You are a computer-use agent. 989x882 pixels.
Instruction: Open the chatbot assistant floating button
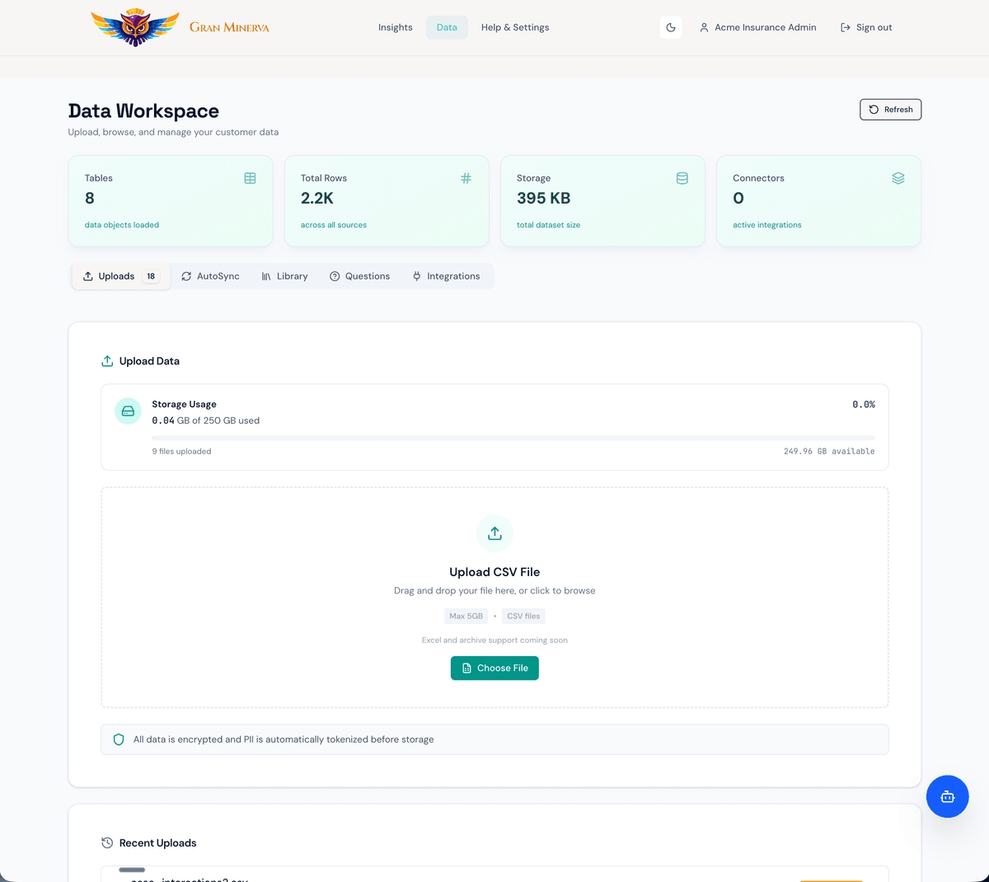click(947, 796)
